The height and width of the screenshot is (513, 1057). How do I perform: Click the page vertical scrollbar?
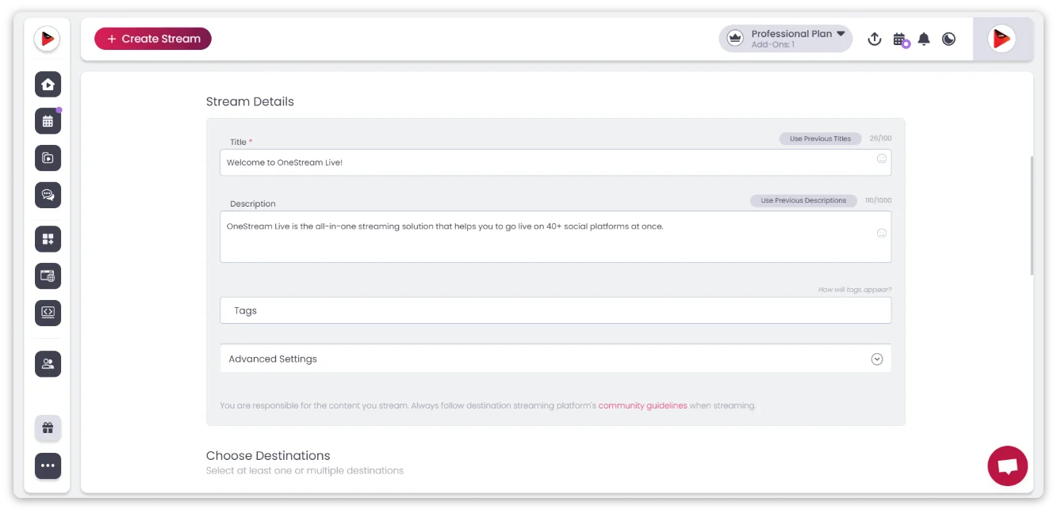coord(1031,215)
